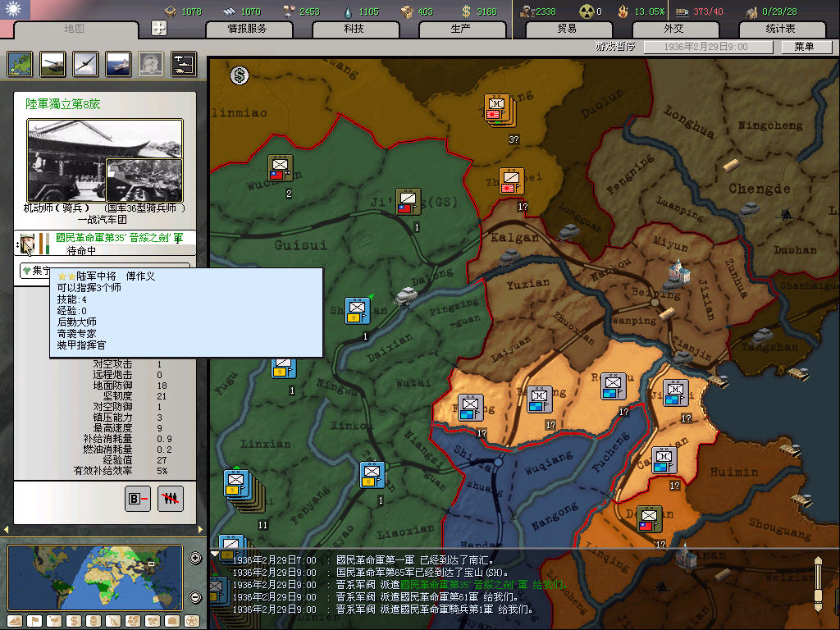Viewport: 840px width, 630px height.
Task: Open the air units list icon
Action: [x=85, y=64]
